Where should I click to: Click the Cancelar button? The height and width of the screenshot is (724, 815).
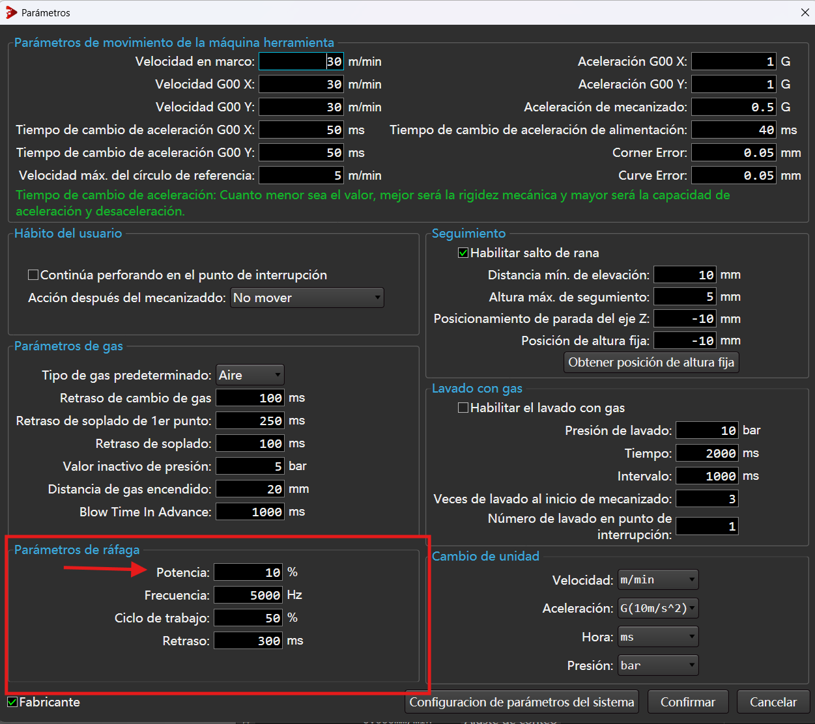click(773, 702)
